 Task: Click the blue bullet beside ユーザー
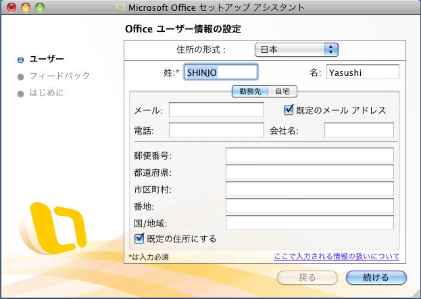click(x=20, y=60)
